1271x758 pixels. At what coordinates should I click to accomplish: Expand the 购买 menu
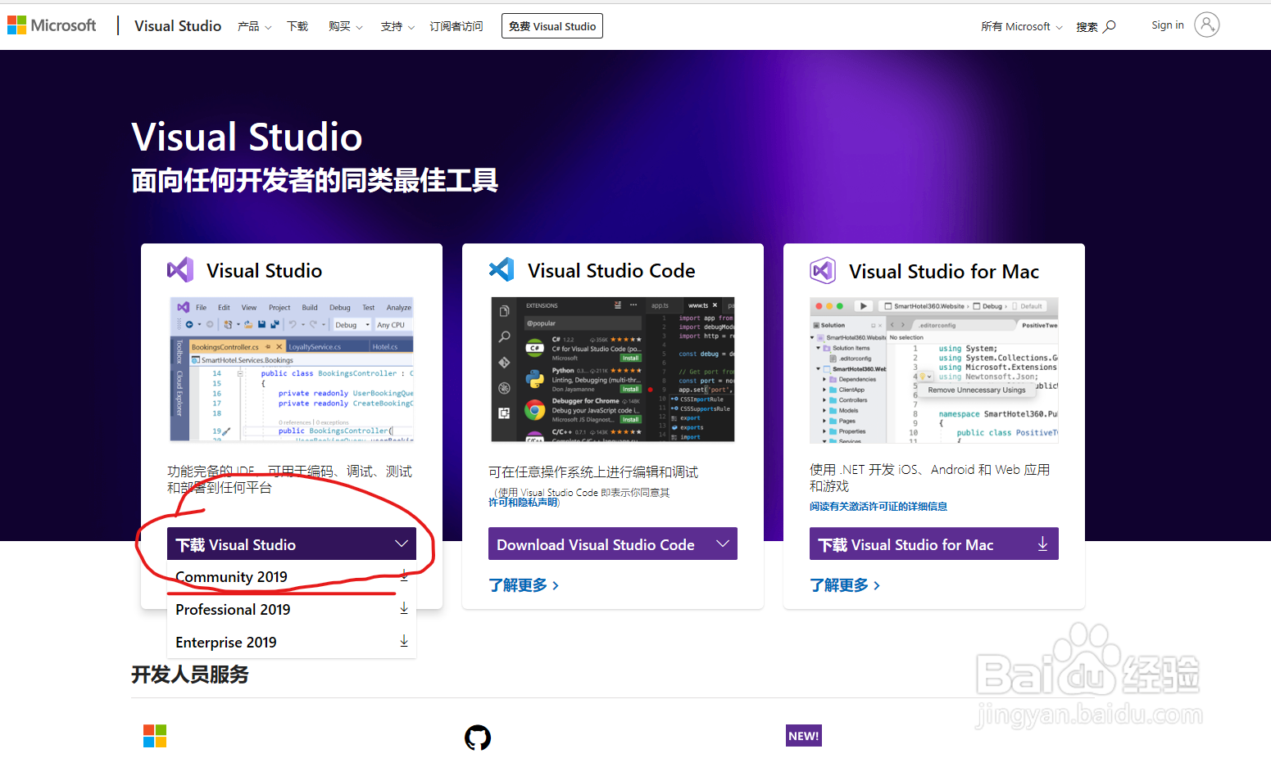click(x=345, y=26)
